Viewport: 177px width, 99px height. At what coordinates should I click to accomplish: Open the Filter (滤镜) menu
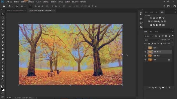coord(53,2)
